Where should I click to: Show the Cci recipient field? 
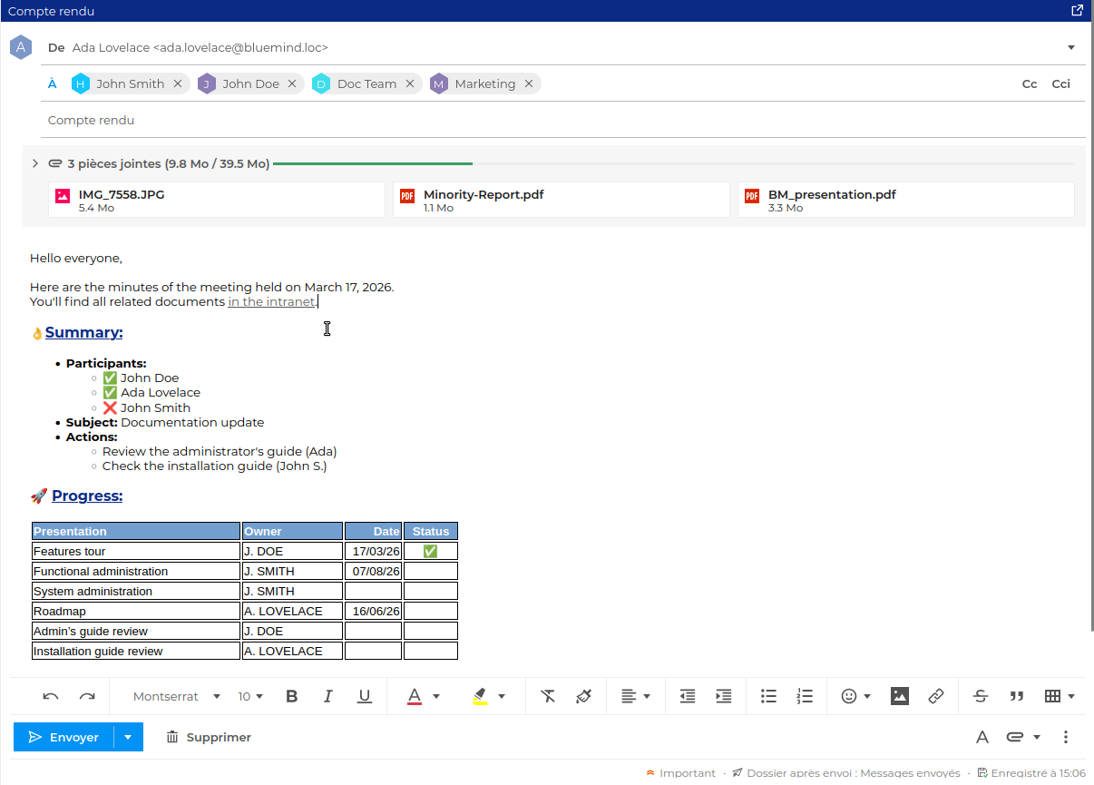tap(1060, 83)
